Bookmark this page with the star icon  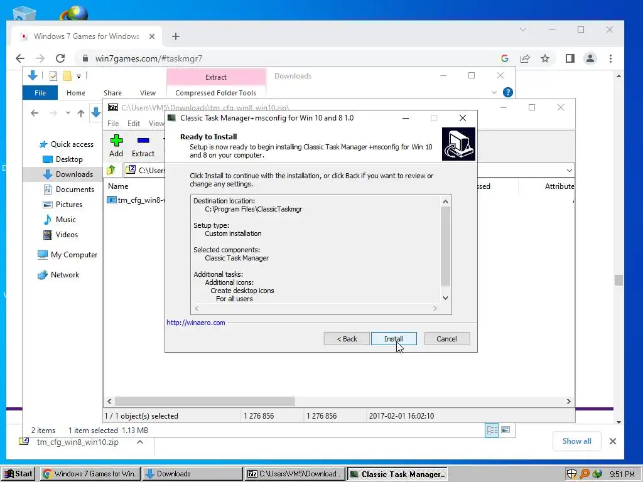(x=544, y=58)
